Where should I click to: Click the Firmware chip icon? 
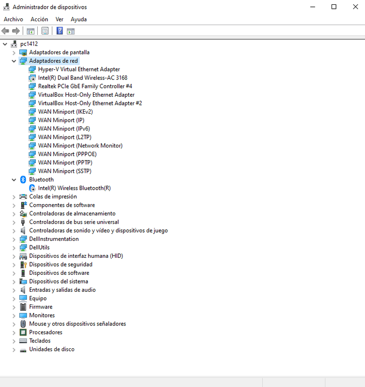[x=23, y=307]
